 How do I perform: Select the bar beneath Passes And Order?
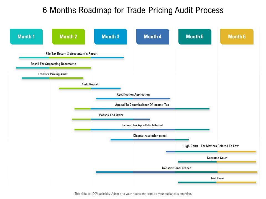tap(111, 119)
